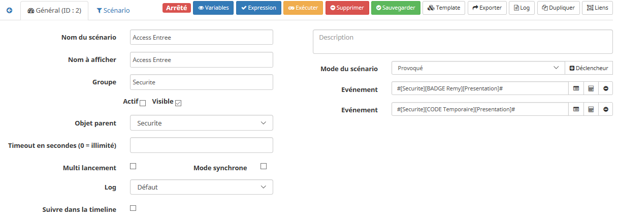Expand the Mode du scénario dropdown
The image size is (617, 219).
pos(478,68)
